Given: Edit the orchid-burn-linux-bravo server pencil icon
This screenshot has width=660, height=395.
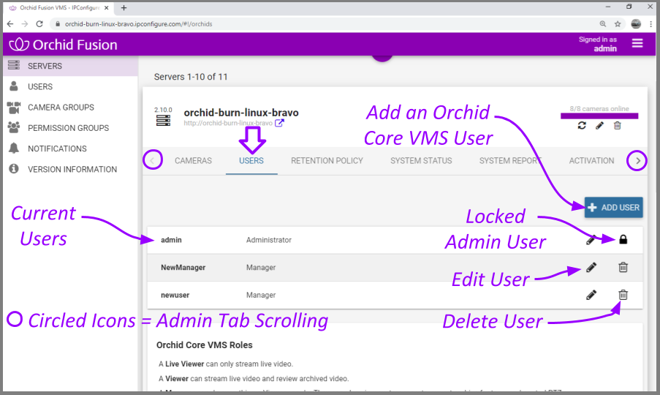Looking at the screenshot, I should [599, 126].
